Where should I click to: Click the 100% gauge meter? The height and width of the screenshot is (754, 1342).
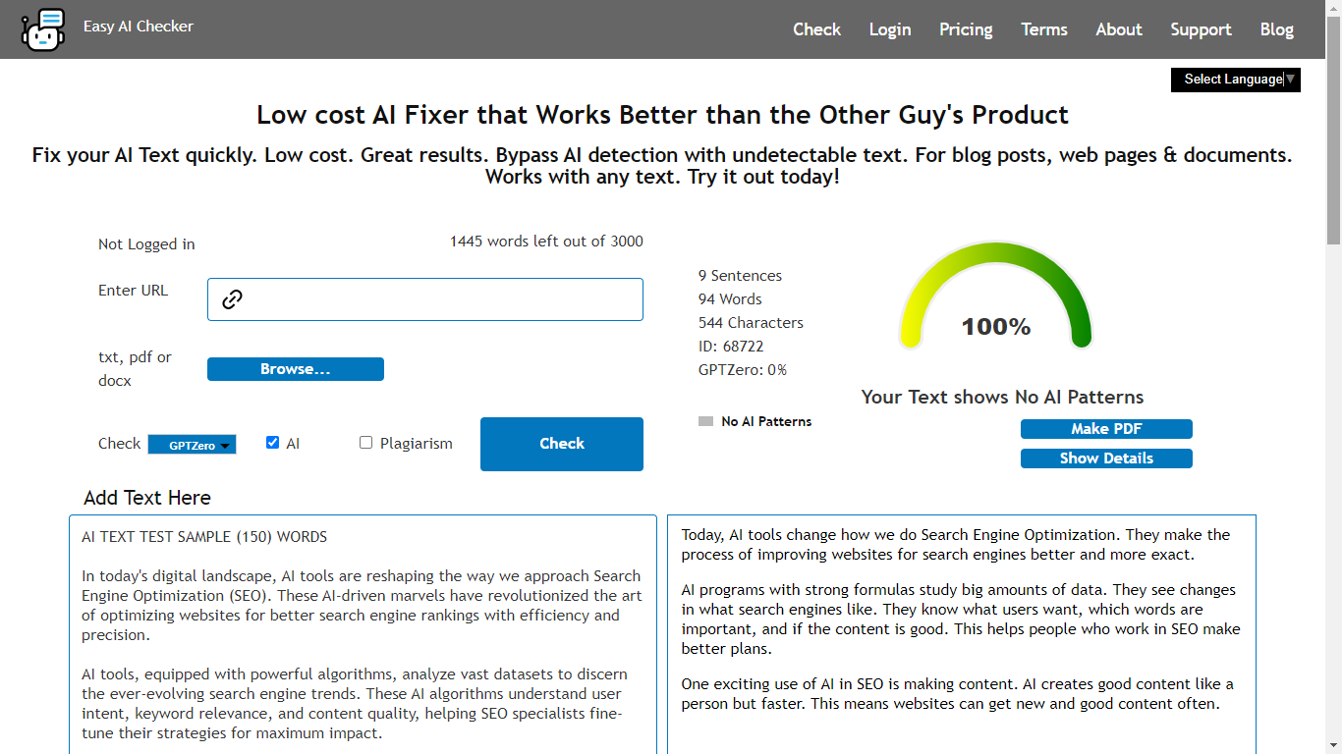tap(995, 299)
